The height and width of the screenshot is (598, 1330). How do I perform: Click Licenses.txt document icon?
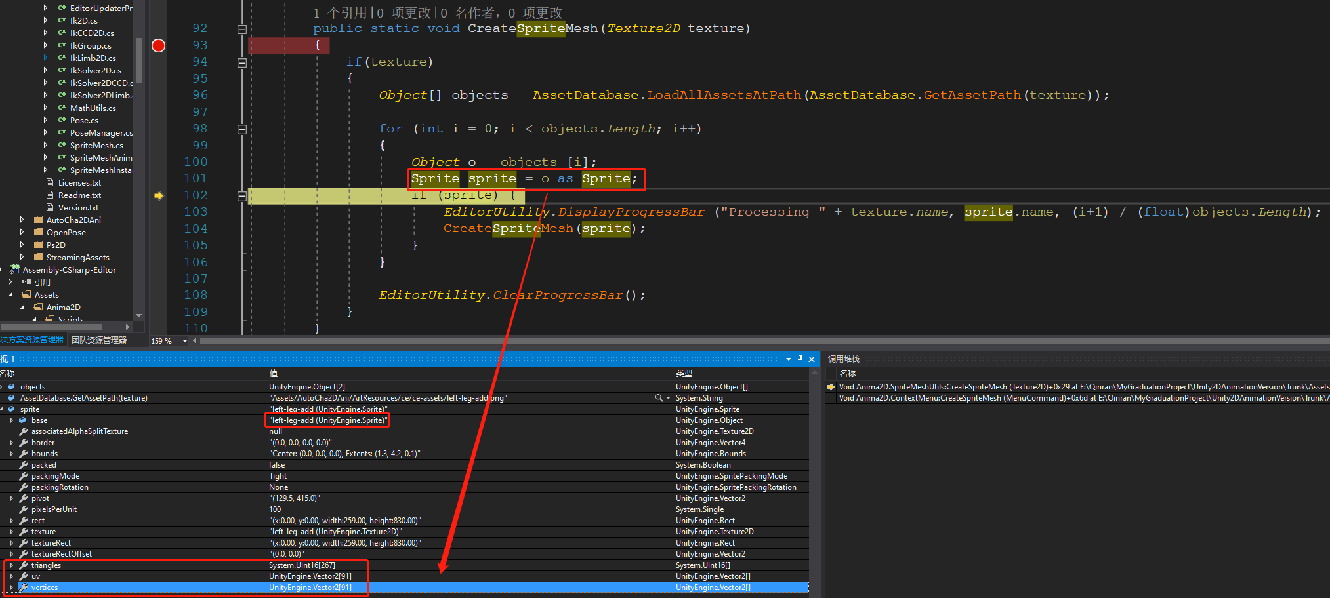[50, 182]
